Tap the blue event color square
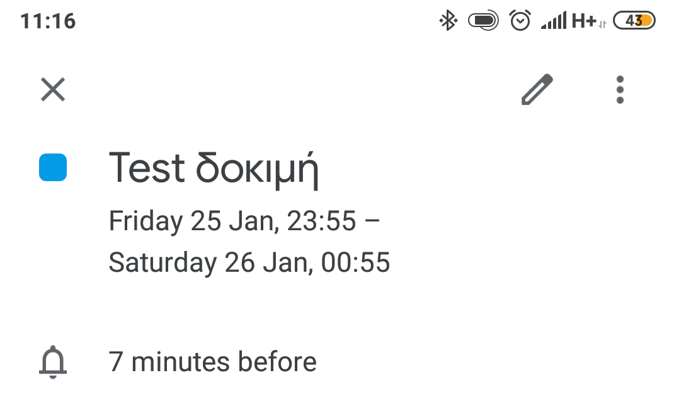The height and width of the screenshot is (407, 674). tap(53, 167)
